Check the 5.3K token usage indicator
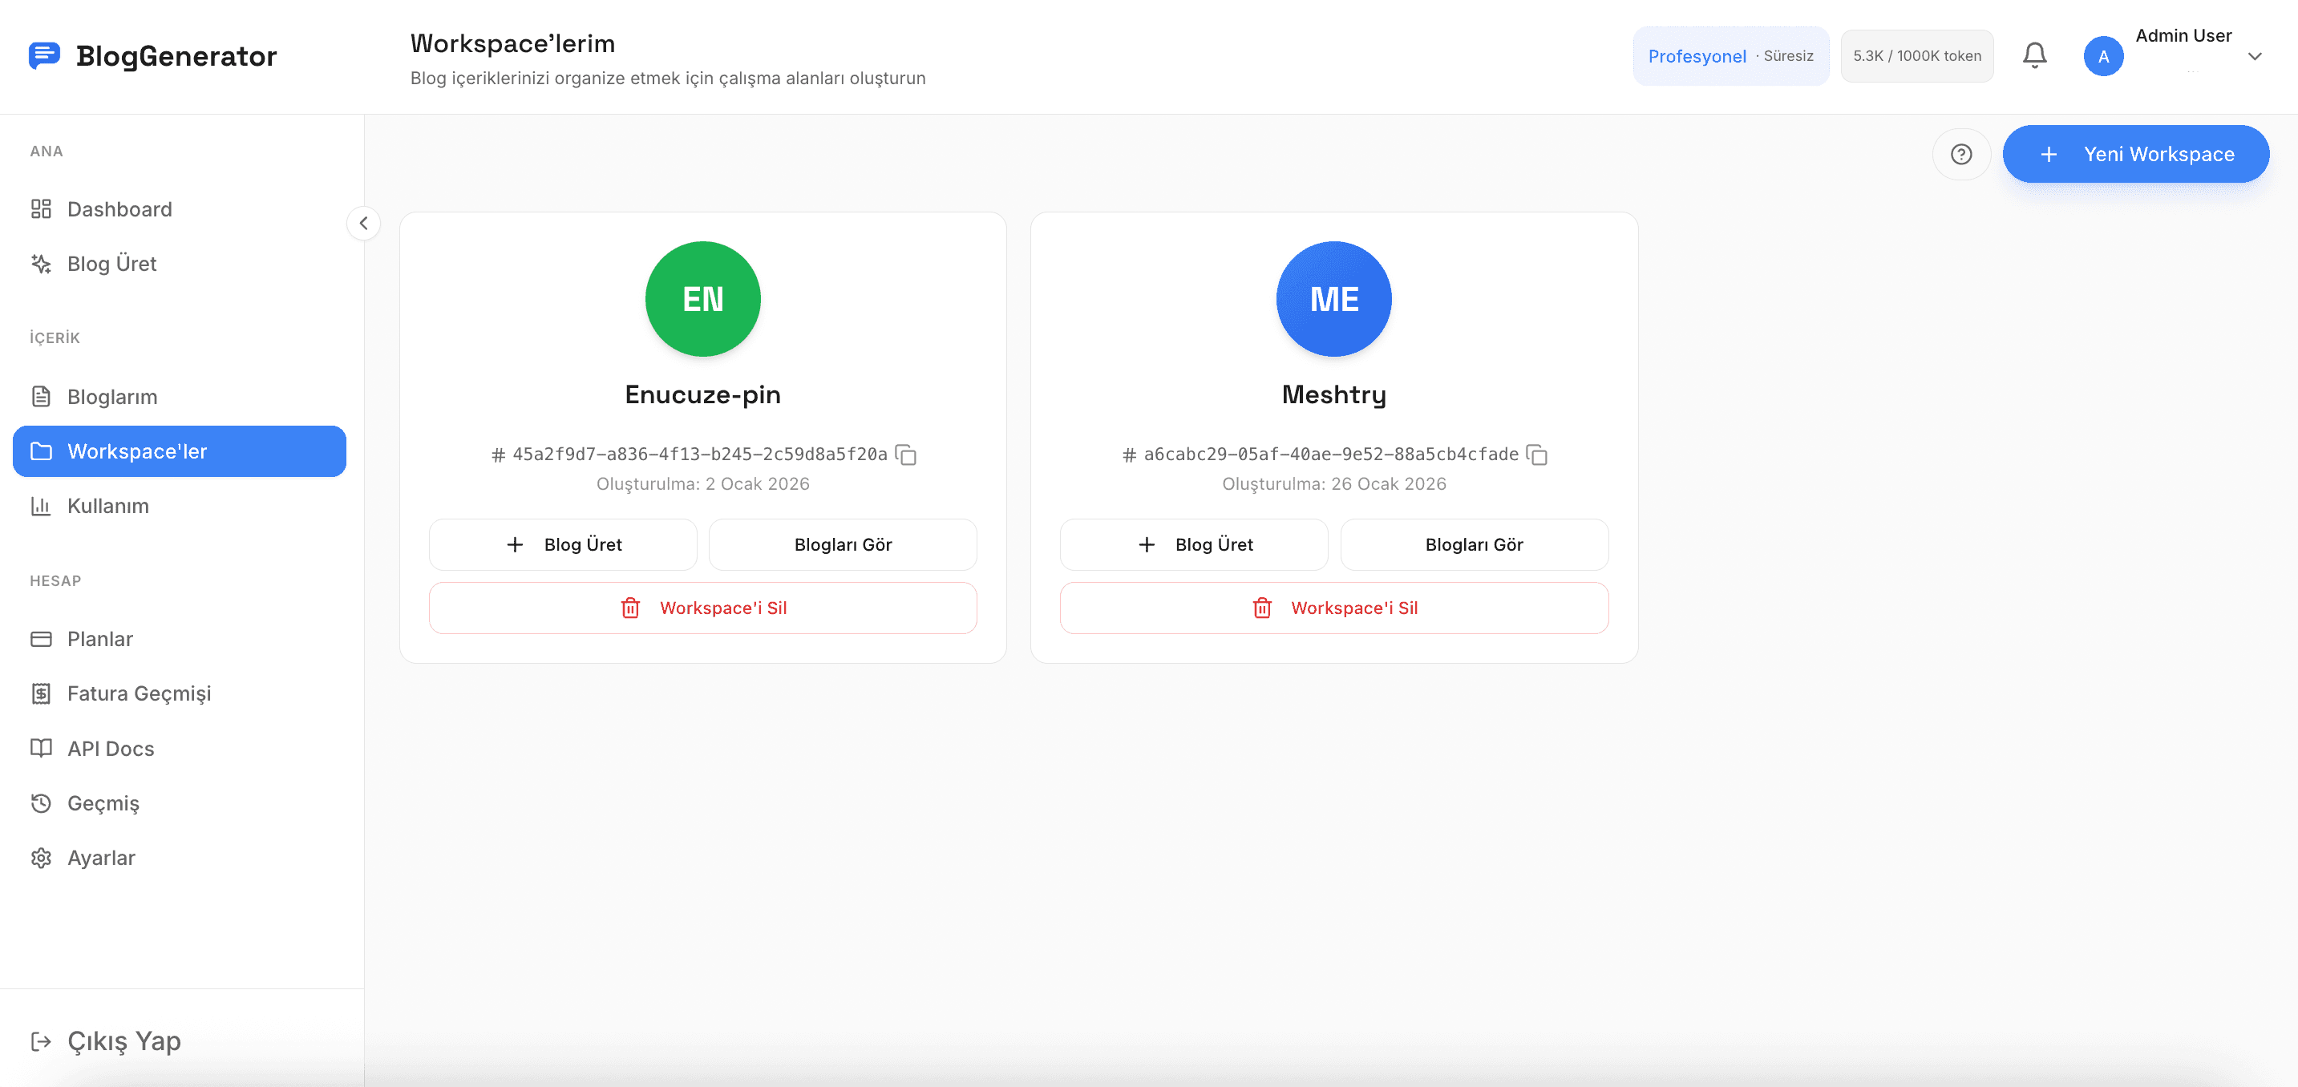 (1916, 55)
